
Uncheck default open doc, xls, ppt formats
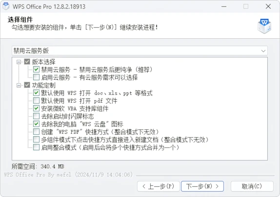coord(36,93)
